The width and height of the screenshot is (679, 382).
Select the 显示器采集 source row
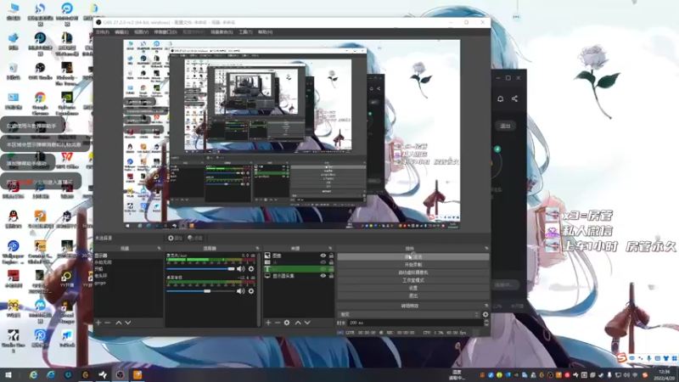[x=299, y=276]
